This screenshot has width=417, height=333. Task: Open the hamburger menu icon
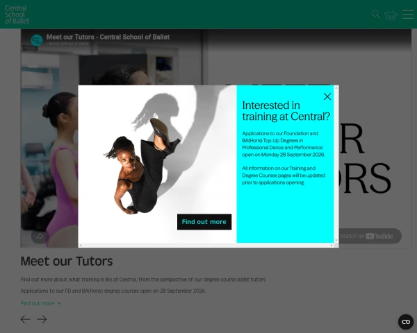[408, 15]
